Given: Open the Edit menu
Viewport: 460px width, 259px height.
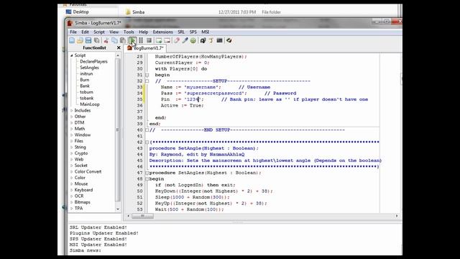Looking at the screenshot, I should [x=85, y=32].
